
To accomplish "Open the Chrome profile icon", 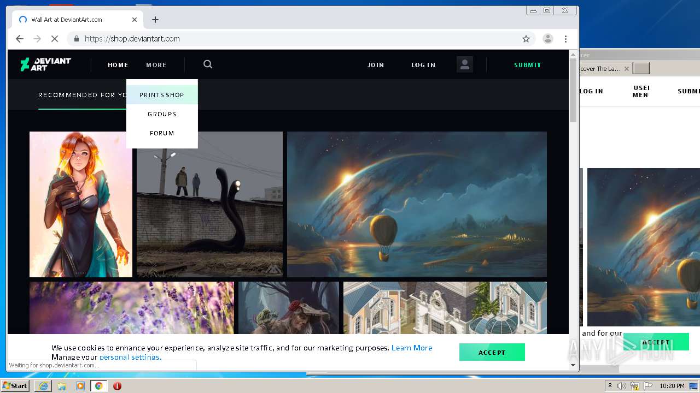I will 547,39.
